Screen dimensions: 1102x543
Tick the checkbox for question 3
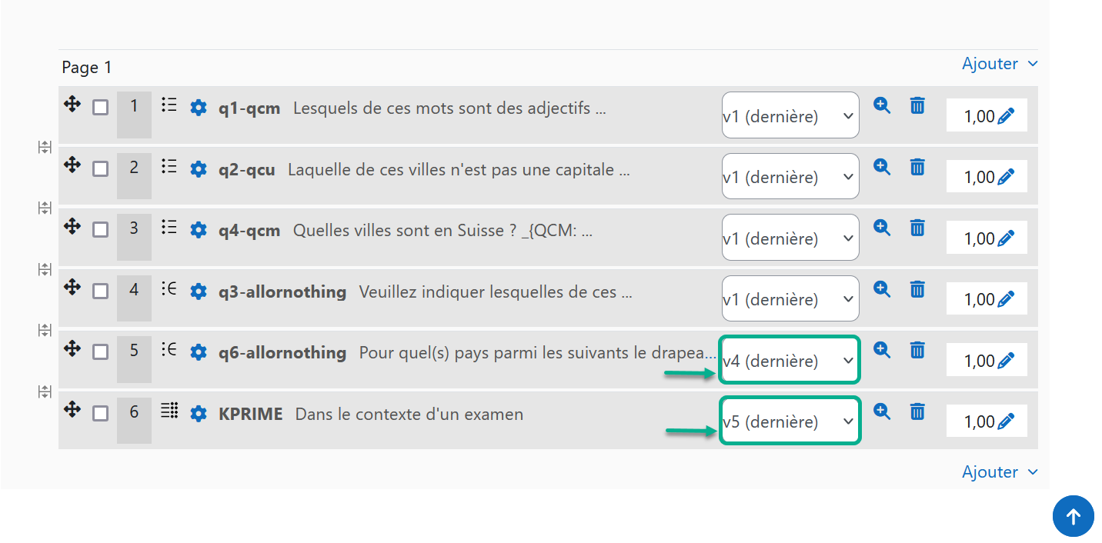(100, 230)
